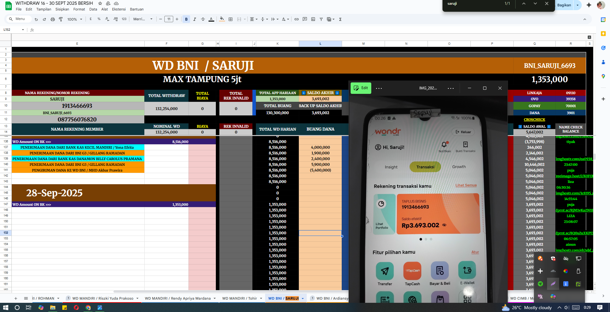Open Google Tasks in side panel

coord(603,48)
